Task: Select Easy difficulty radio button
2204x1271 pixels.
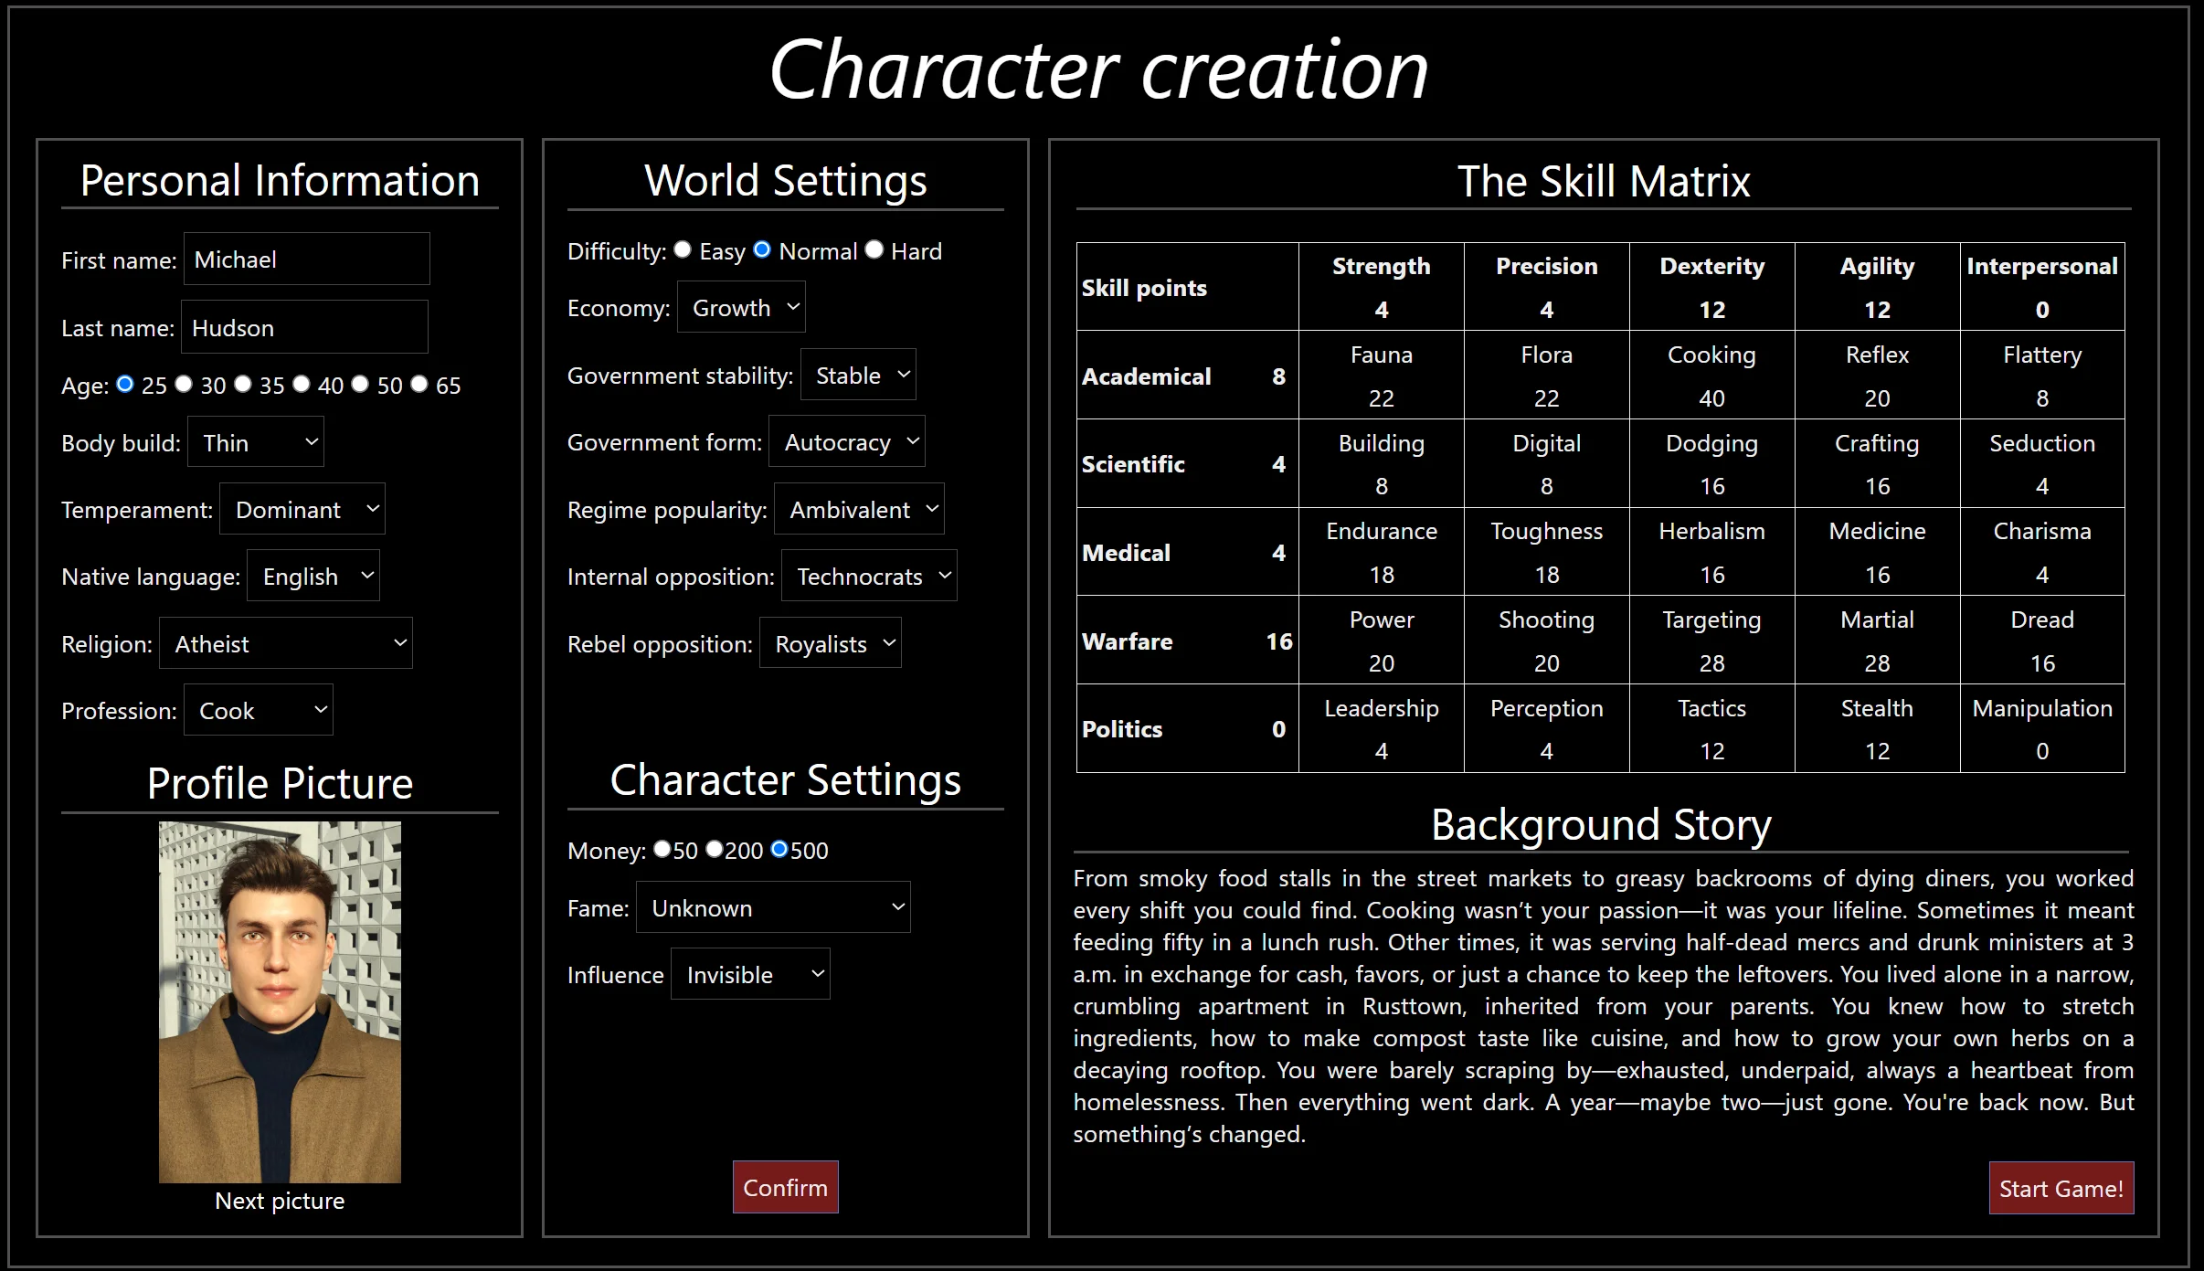Action: pyautogui.click(x=683, y=250)
